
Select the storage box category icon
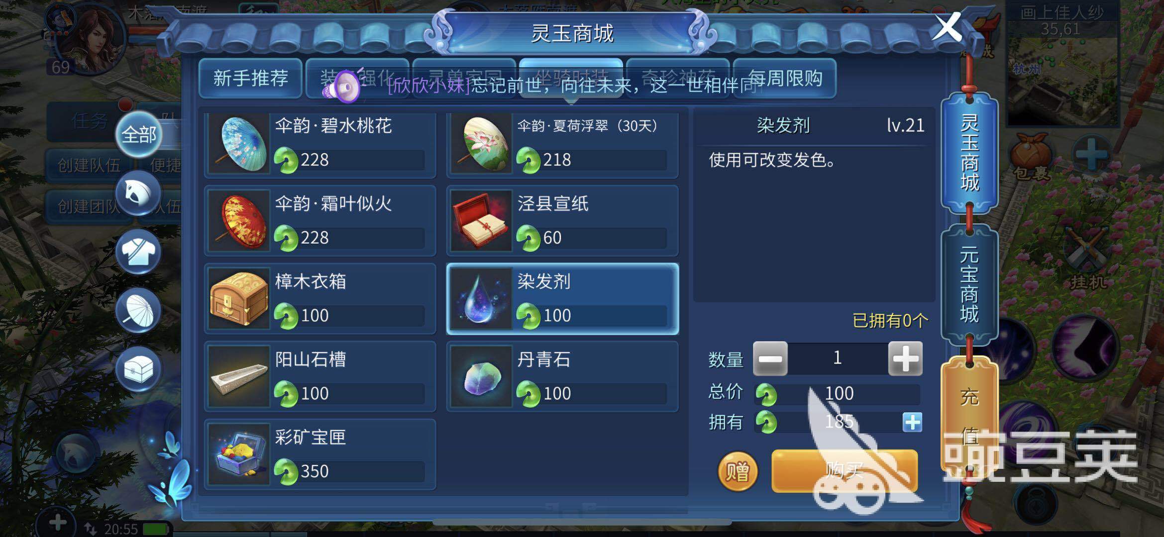tap(138, 369)
